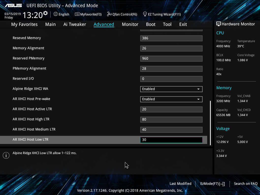Click AR XHCI Host High LTR field
Screen dimensions: 260x195
[171, 119]
